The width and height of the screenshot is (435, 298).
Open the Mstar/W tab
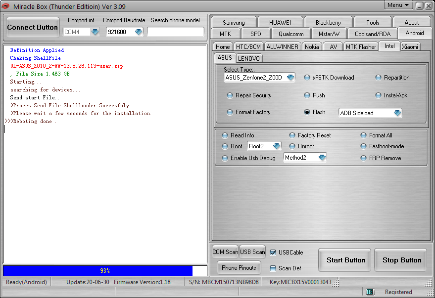[329, 34]
